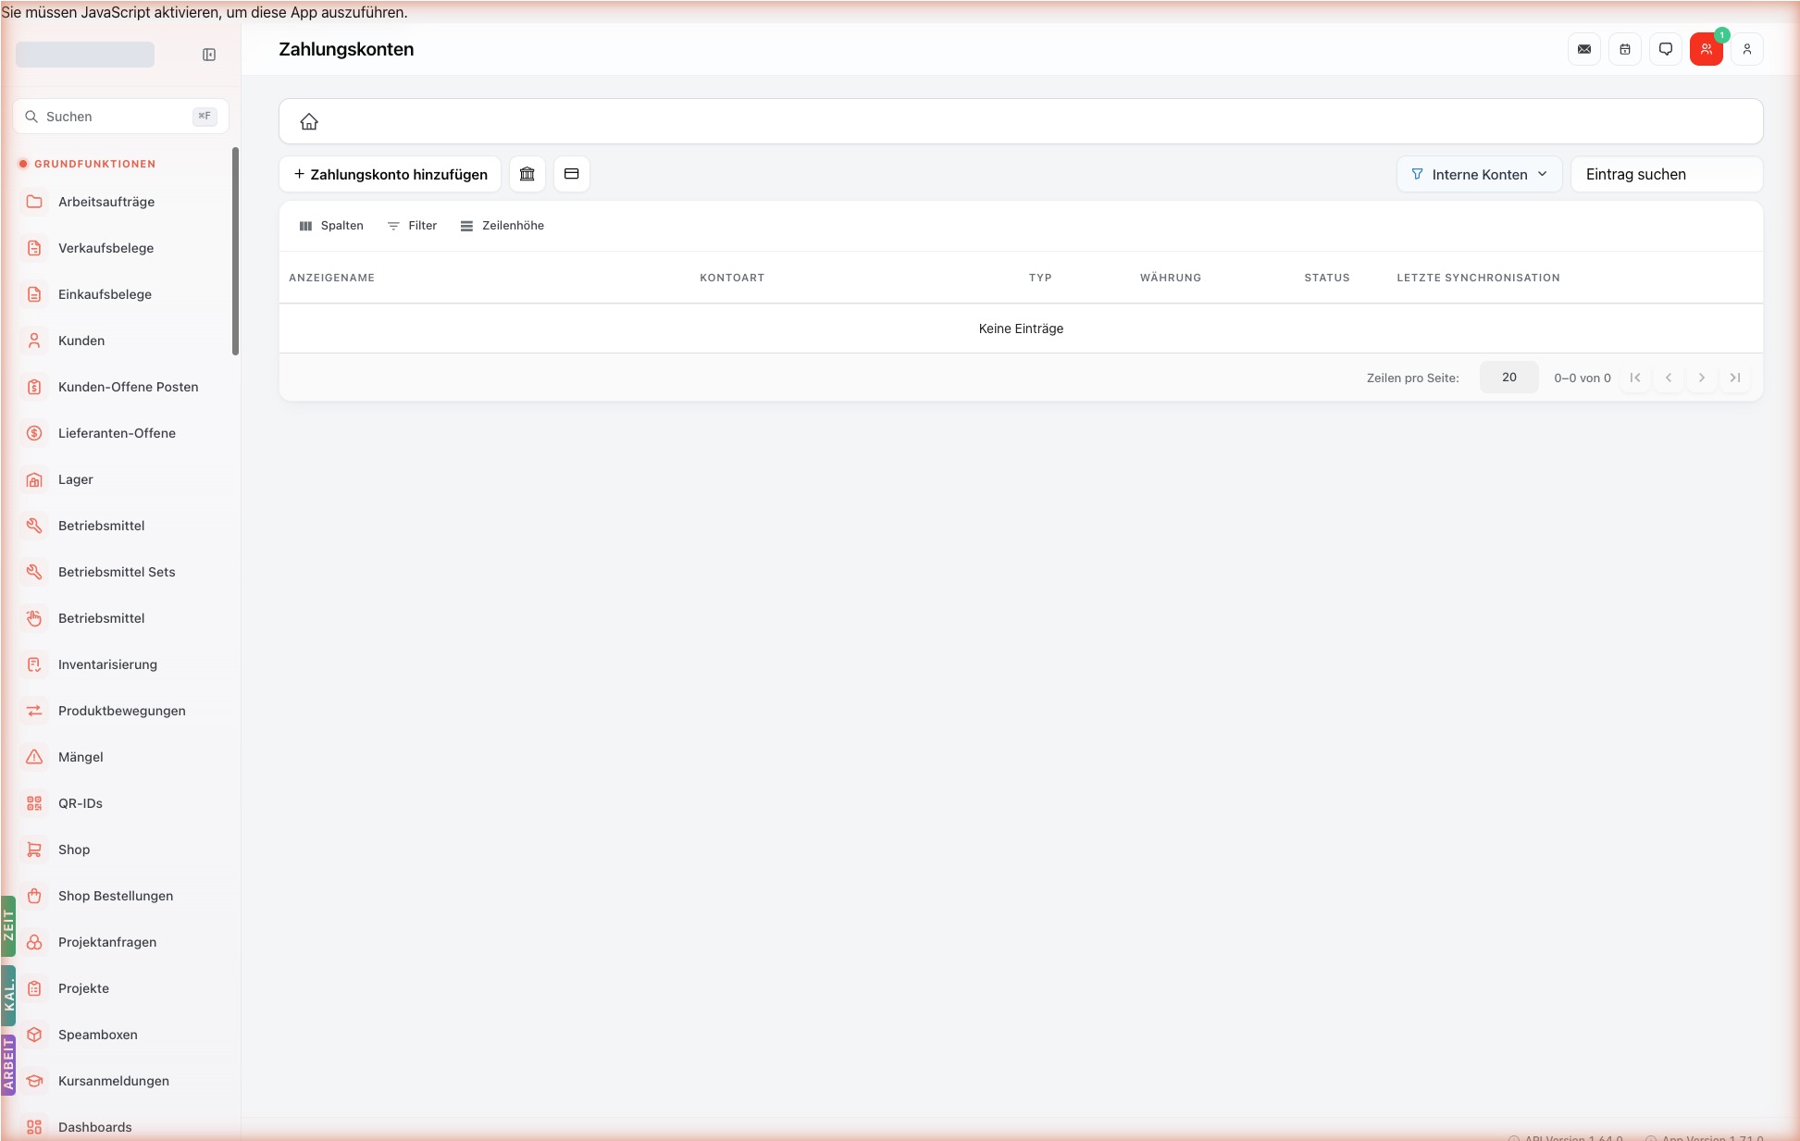Click Kunden person icon
The width and height of the screenshot is (1800, 1141).
[x=34, y=341]
